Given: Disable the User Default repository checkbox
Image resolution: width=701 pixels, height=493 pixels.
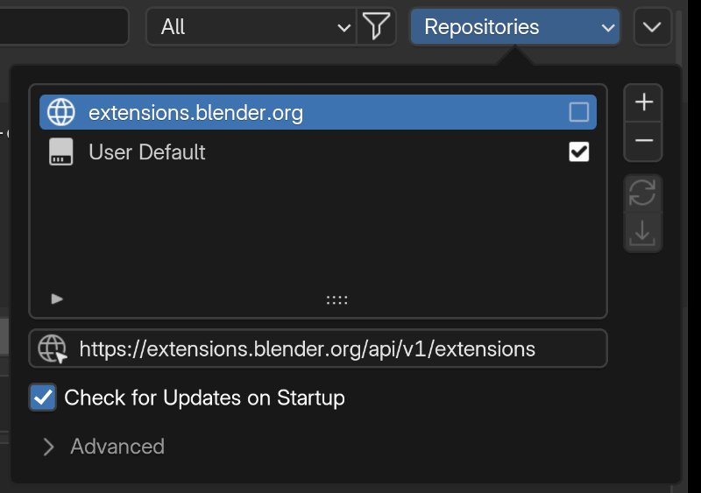Looking at the screenshot, I should coord(578,152).
